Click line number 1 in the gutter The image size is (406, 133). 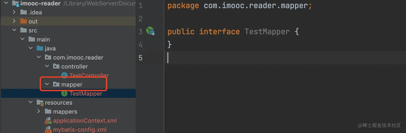pos(140,6)
